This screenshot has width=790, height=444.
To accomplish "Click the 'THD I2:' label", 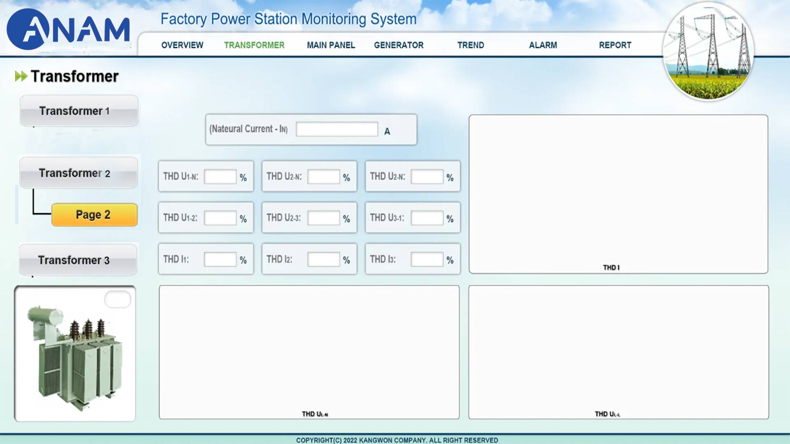I will click(x=279, y=259).
